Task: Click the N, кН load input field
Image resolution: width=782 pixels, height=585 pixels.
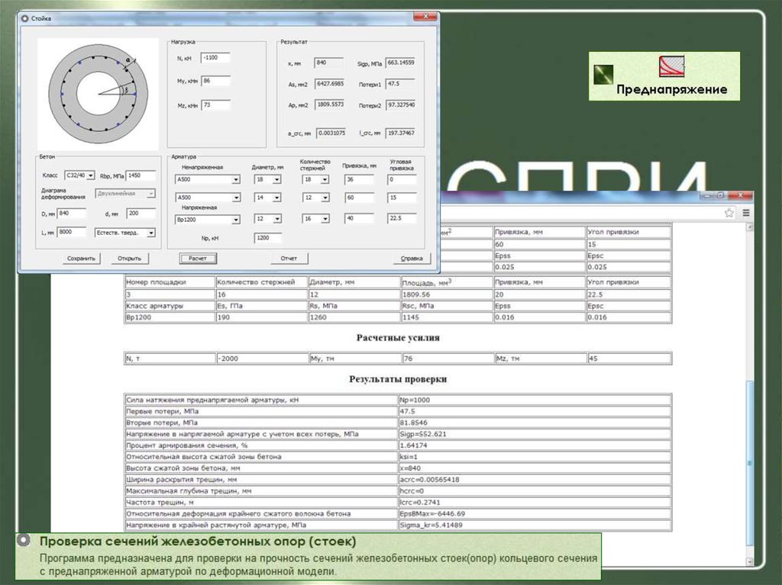Action: coord(217,57)
